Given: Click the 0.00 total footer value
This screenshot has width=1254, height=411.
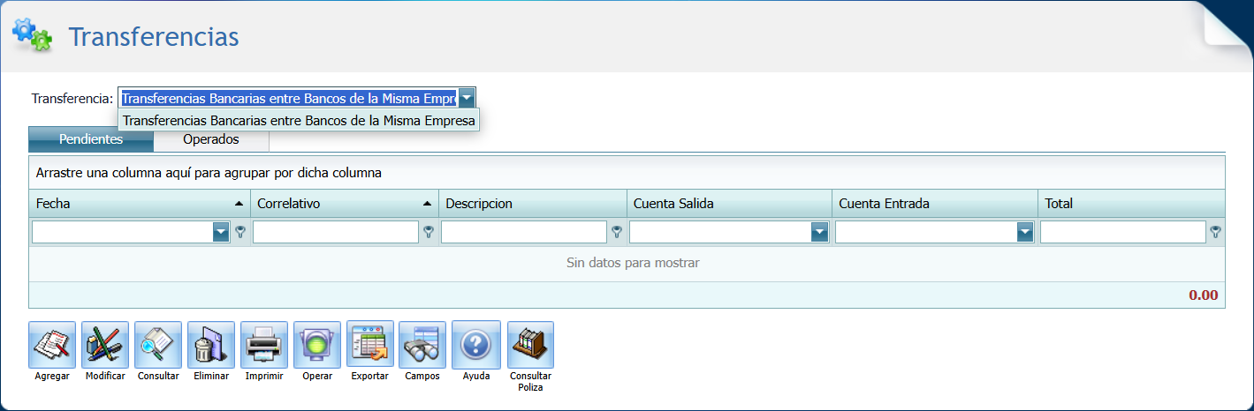Looking at the screenshot, I should (1203, 295).
